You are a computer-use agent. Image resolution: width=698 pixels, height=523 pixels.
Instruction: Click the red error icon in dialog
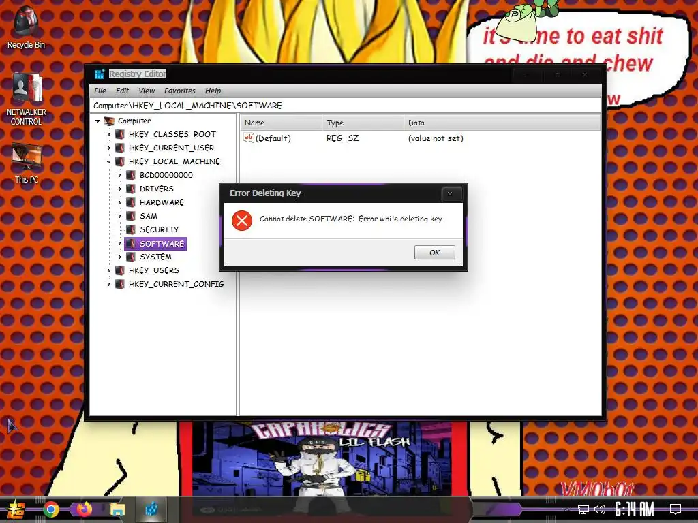tap(242, 221)
